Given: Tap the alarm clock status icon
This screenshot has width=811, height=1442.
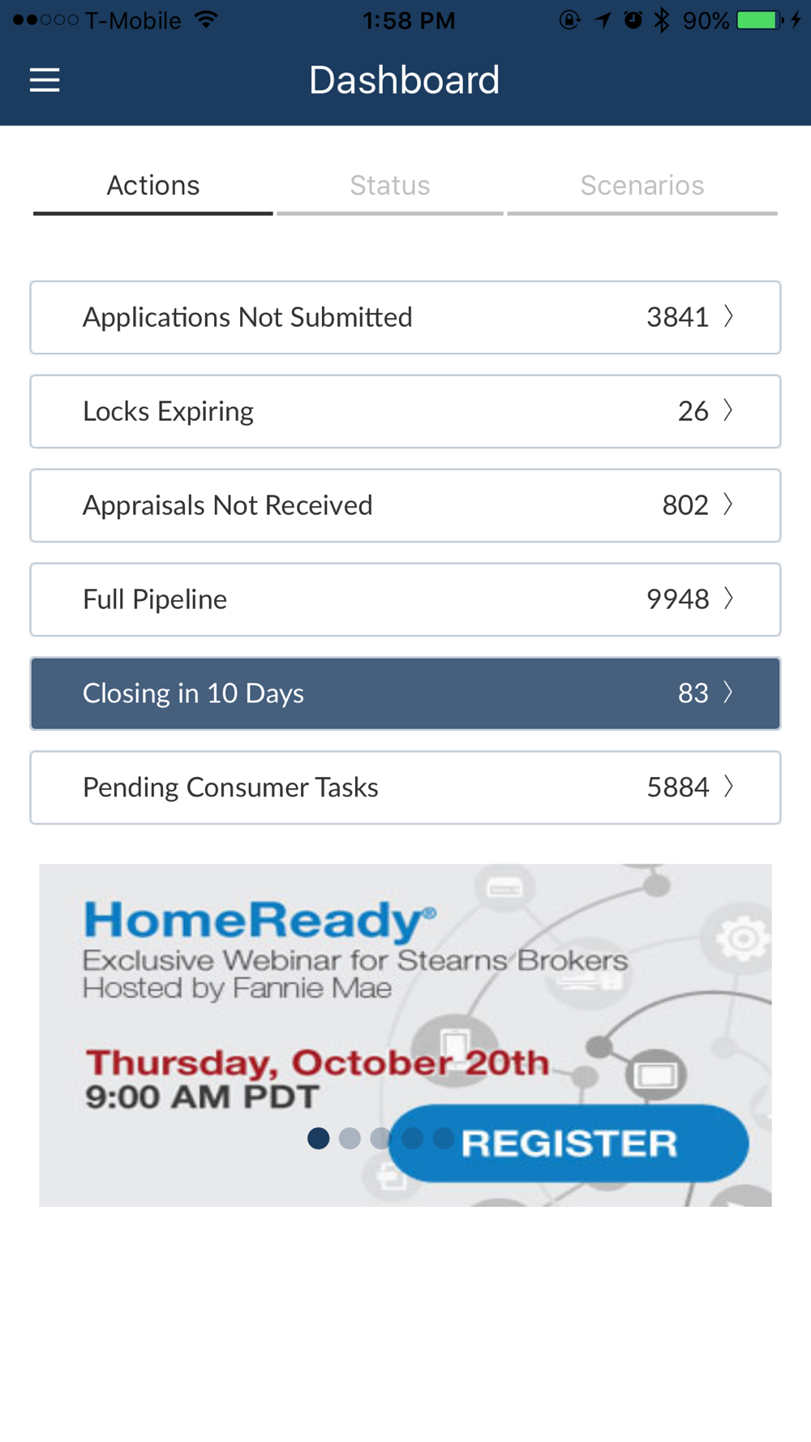Looking at the screenshot, I should [633, 19].
